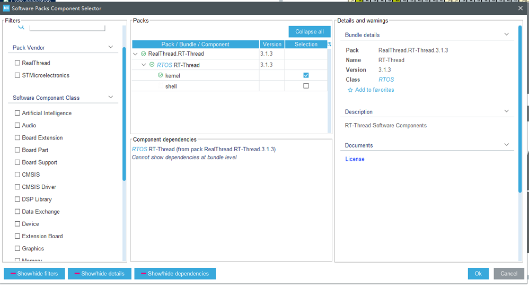The width and height of the screenshot is (529, 287).
Task: Click the Add to favorites link
Action: (374, 90)
